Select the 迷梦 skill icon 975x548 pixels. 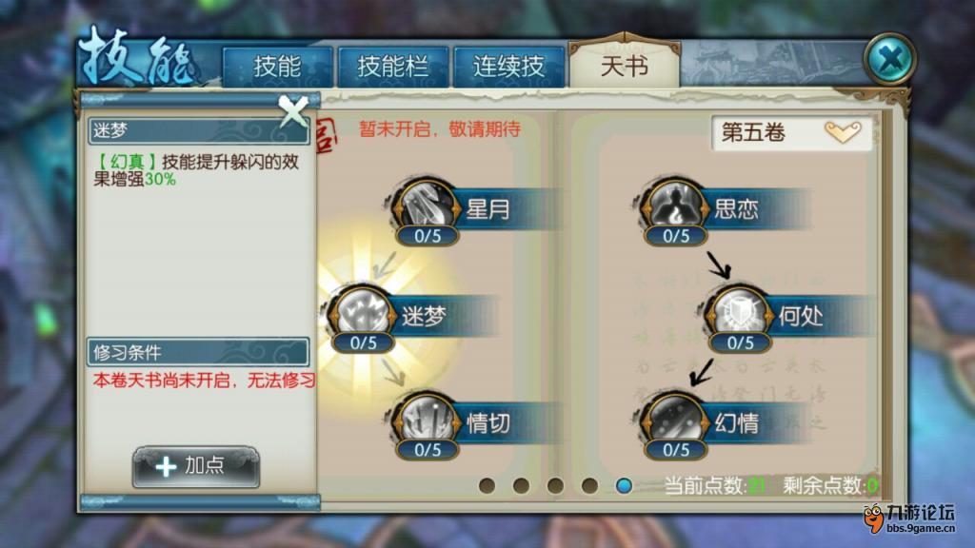(363, 313)
